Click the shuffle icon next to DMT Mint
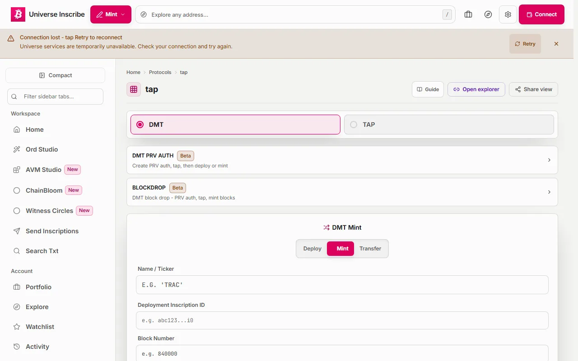This screenshot has height=361, width=578. [326, 227]
